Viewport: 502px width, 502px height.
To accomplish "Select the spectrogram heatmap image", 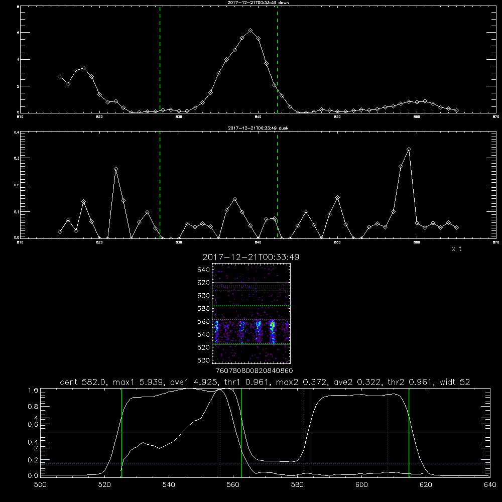I will coord(251,313).
